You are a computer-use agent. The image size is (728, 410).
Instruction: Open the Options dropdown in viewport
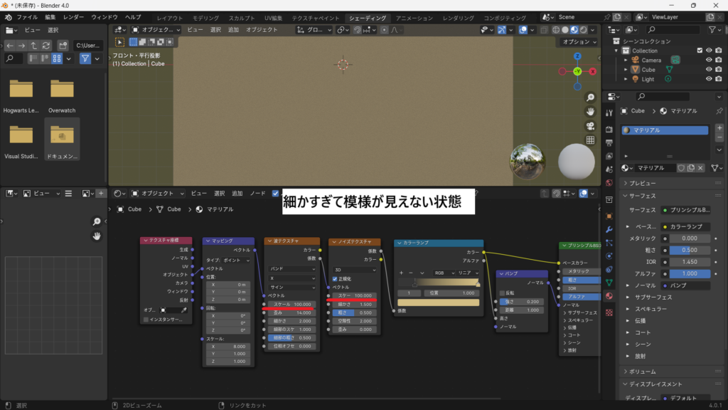click(579, 42)
